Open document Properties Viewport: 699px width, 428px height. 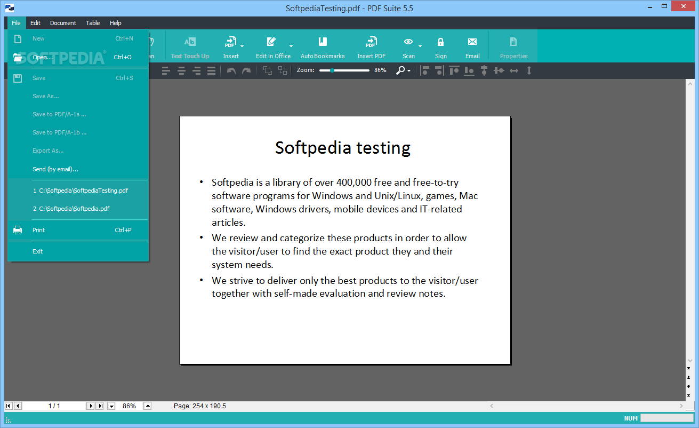(x=513, y=47)
